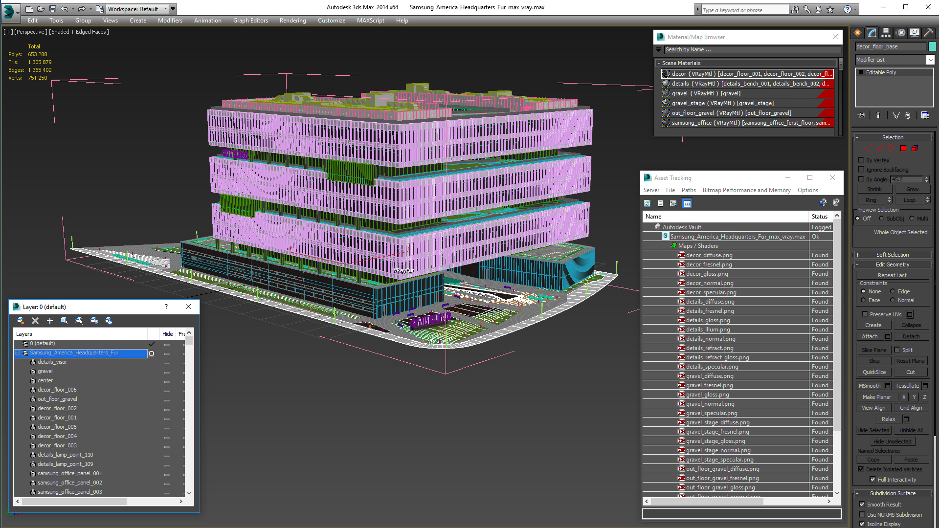Select Element sub-object level icon

[915, 148]
